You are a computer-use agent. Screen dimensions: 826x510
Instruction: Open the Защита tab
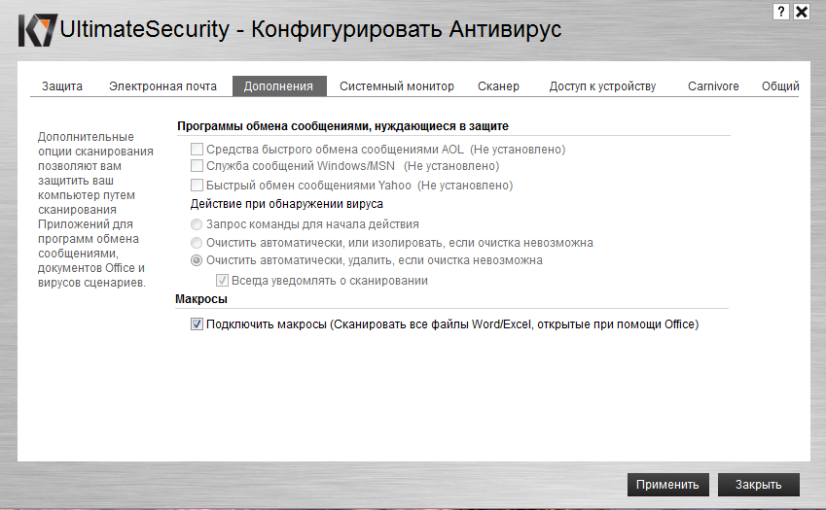click(x=62, y=86)
